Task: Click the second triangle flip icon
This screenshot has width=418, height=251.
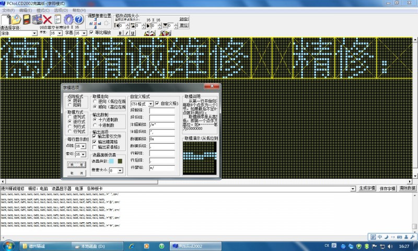Action: click(153, 33)
